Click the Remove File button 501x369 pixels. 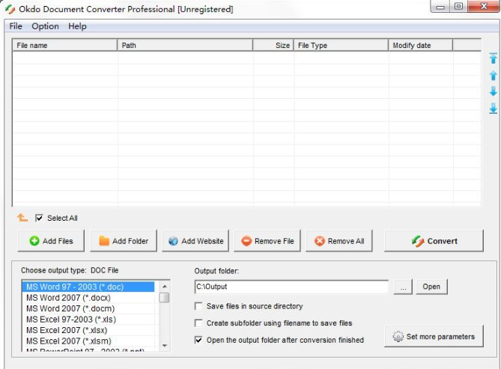[x=267, y=241]
